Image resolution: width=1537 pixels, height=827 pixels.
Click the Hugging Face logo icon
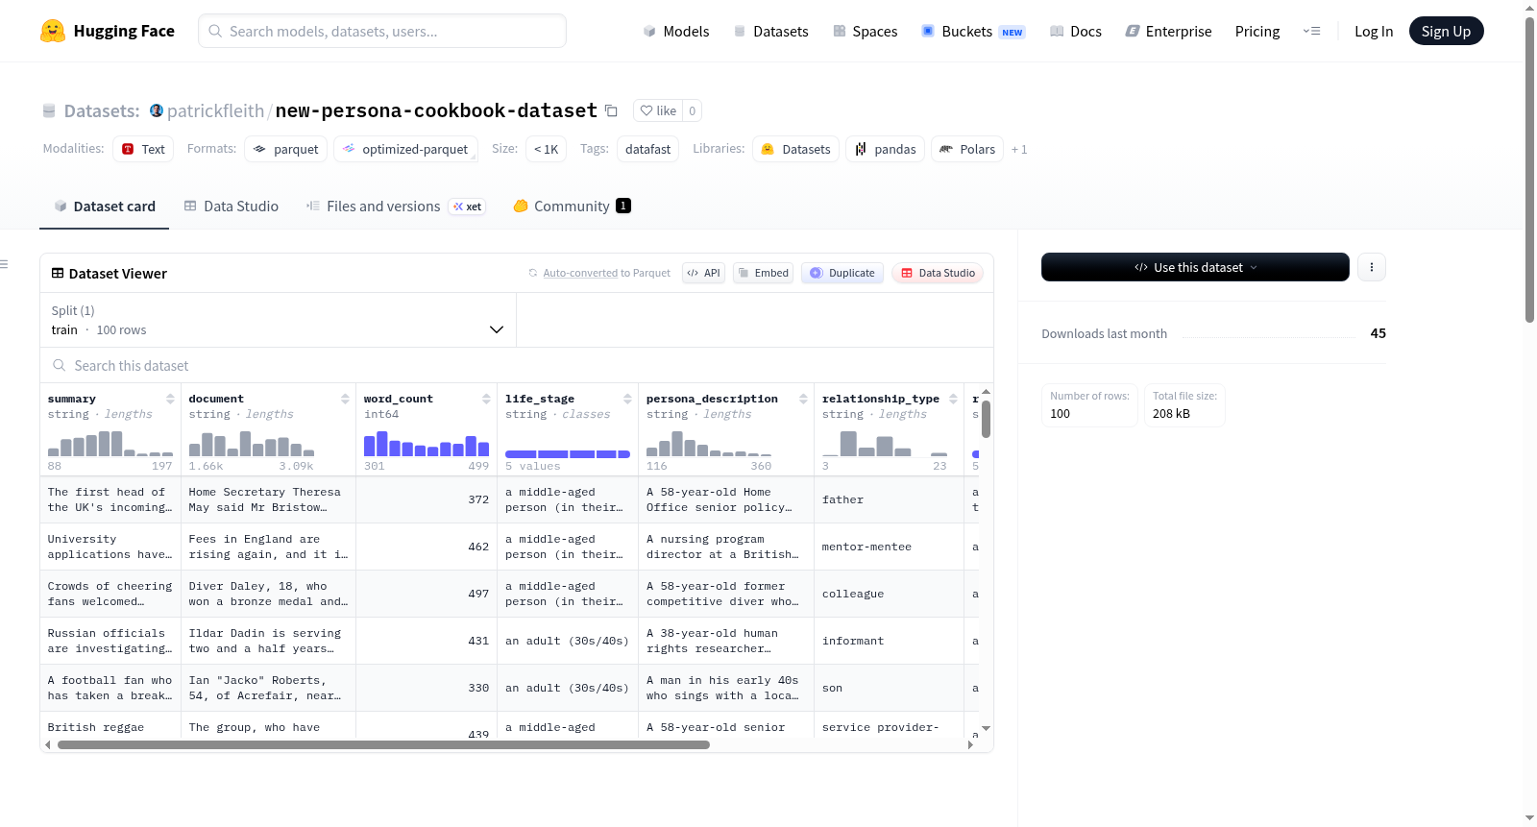[53, 31]
